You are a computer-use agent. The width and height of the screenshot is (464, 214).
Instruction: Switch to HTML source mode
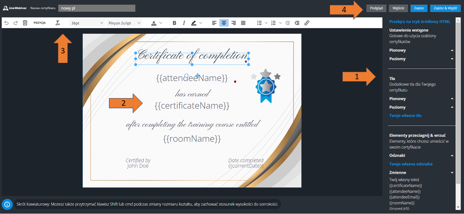click(x=420, y=22)
